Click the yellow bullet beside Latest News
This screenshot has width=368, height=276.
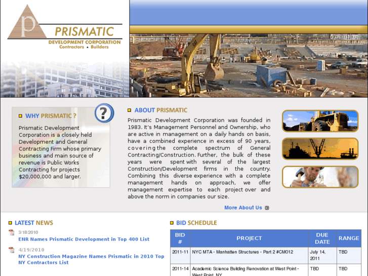10,223
